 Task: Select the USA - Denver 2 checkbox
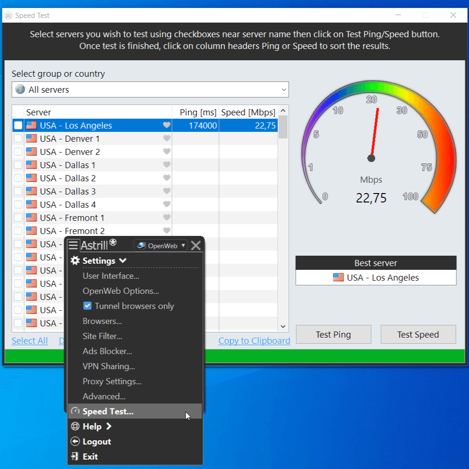18,152
